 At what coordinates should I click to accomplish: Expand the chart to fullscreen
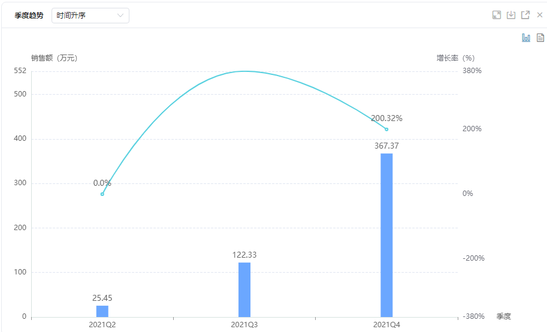(x=497, y=15)
